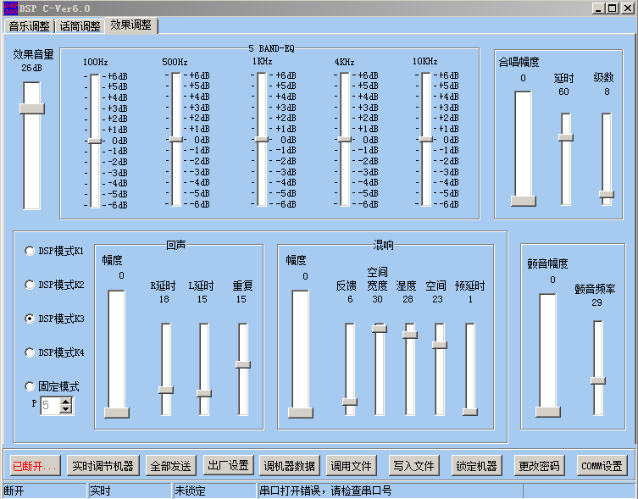Minimize the DSP window
Image resolution: width=638 pixels, height=499 pixels.
pos(598,8)
